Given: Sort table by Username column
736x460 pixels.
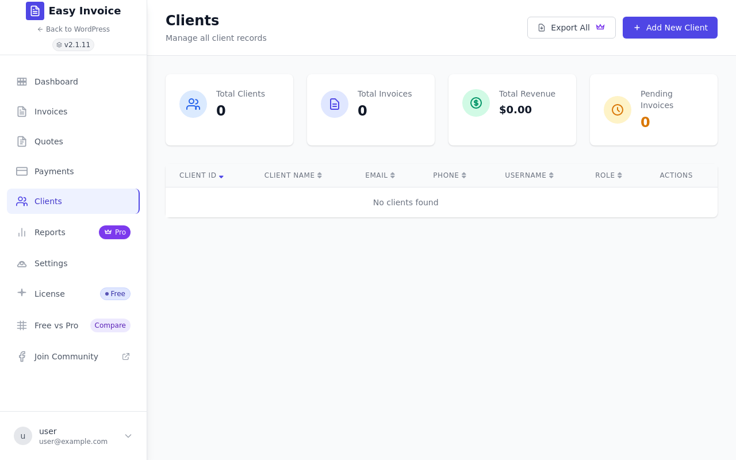Looking at the screenshot, I should (x=530, y=175).
